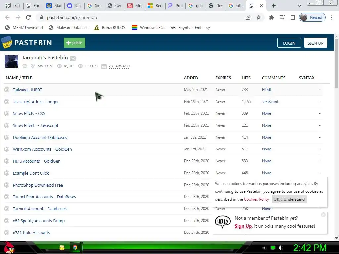This screenshot has height=254, width=339.
Task: Open the tab search dropdown chevron
Action: click(299, 6)
